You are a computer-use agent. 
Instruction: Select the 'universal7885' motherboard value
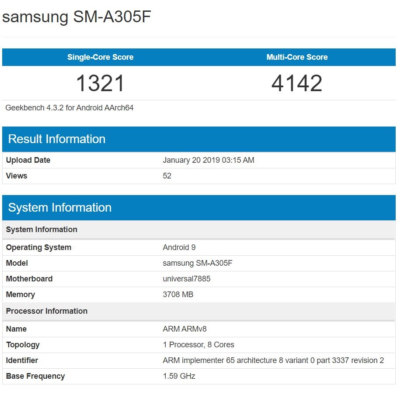point(187,279)
